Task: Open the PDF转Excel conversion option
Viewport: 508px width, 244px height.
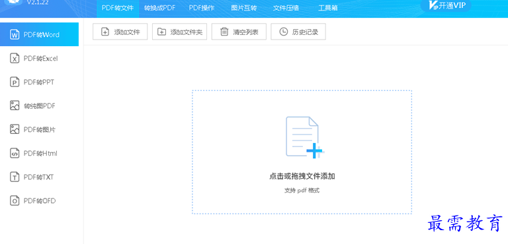Action: [x=39, y=59]
